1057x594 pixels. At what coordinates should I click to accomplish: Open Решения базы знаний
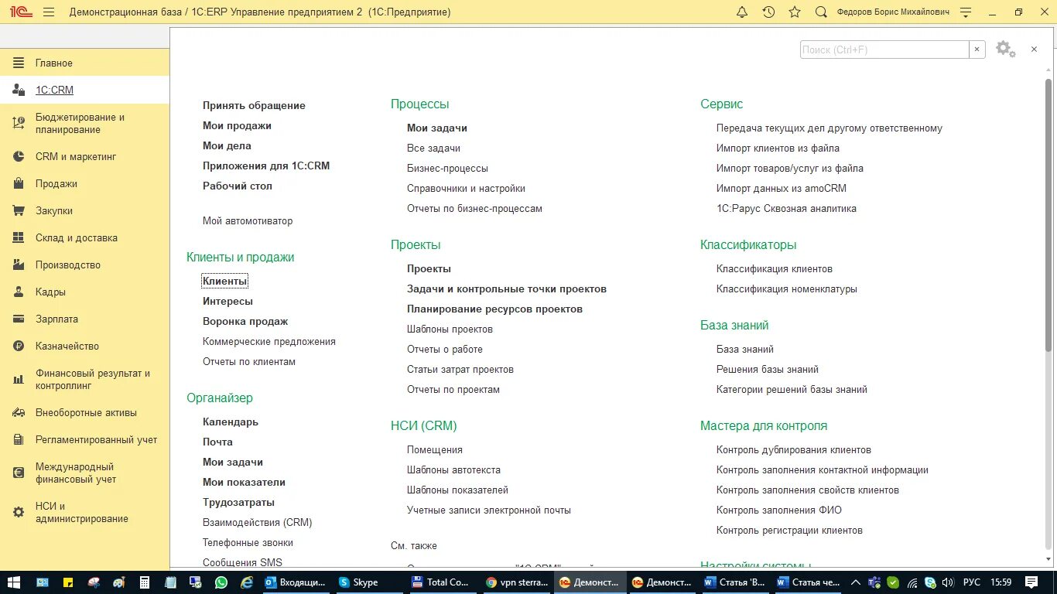click(768, 369)
